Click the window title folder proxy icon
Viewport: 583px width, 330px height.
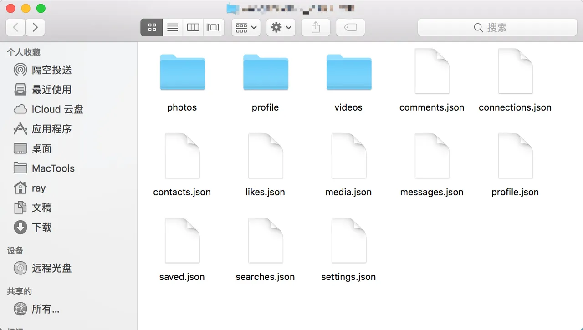[x=233, y=8]
